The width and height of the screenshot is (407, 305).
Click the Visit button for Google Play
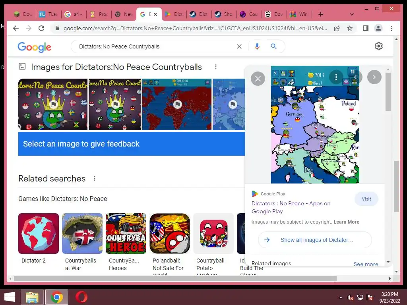coord(366,199)
